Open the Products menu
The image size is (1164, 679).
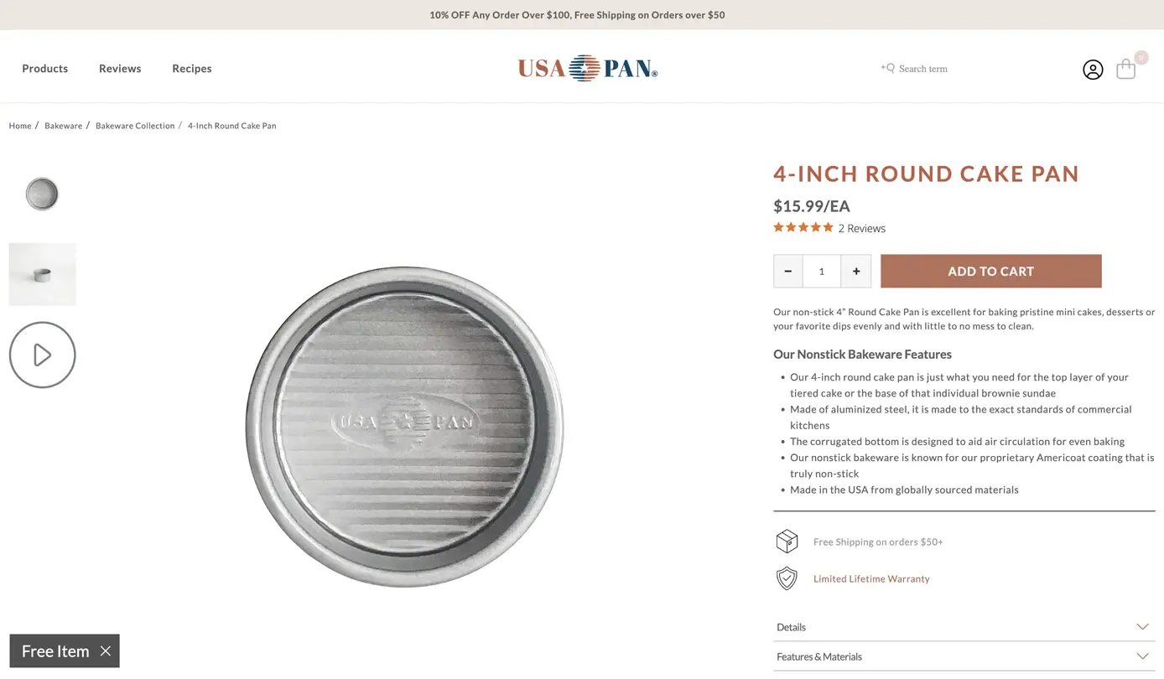pyautogui.click(x=45, y=69)
